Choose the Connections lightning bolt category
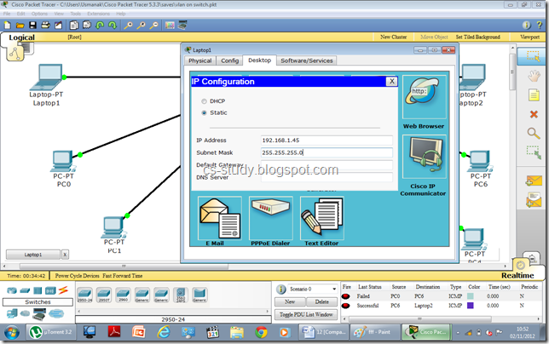Viewport: 549px width, 344px height. [63, 290]
